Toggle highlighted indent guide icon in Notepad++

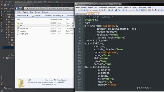pyautogui.click(x=143, y=10)
